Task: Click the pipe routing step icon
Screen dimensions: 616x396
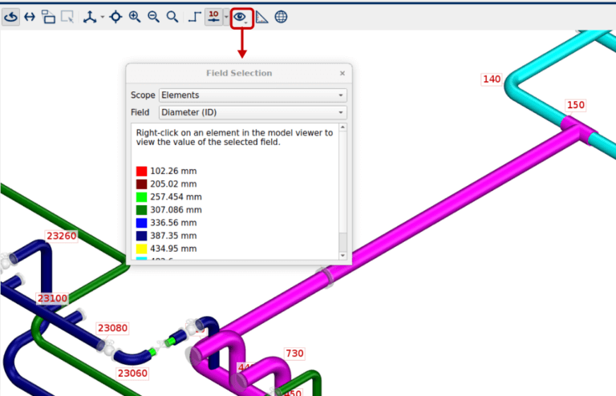Action: (194, 17)
